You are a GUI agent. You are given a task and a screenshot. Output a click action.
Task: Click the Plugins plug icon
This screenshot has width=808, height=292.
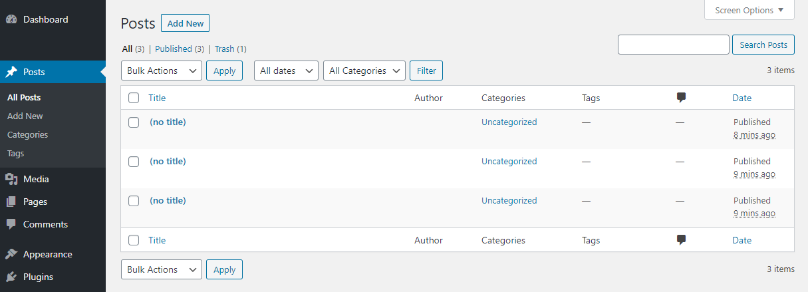(x=11, y=277)
